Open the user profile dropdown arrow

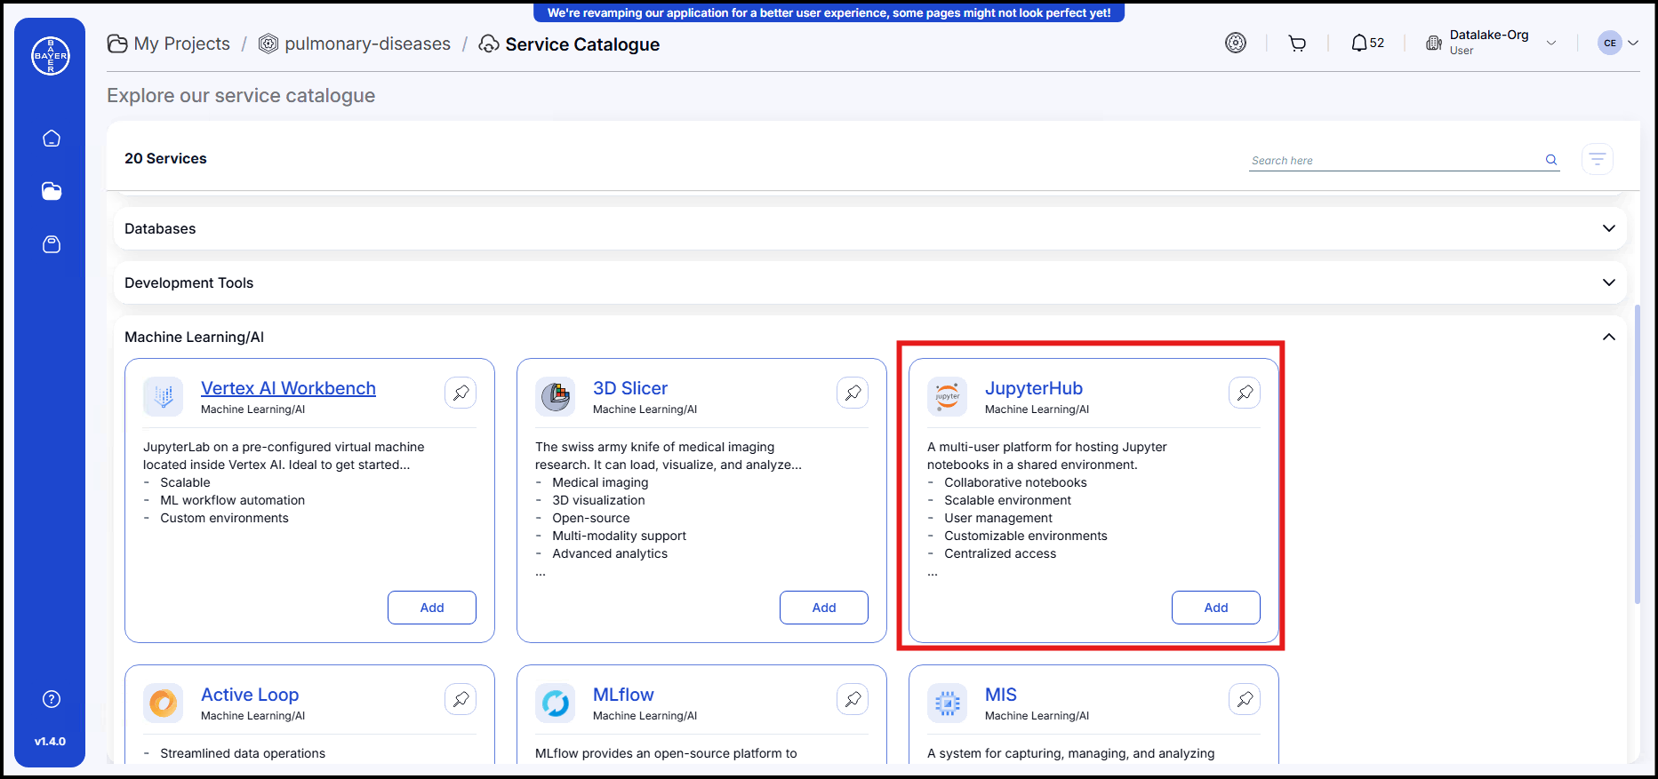coord(1633,43)
